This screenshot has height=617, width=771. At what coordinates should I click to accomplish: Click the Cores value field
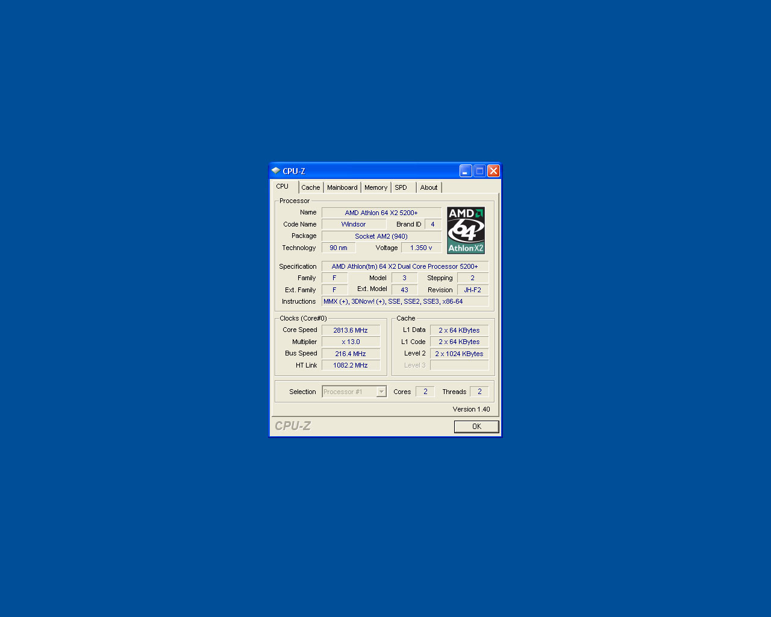point(425,392)
